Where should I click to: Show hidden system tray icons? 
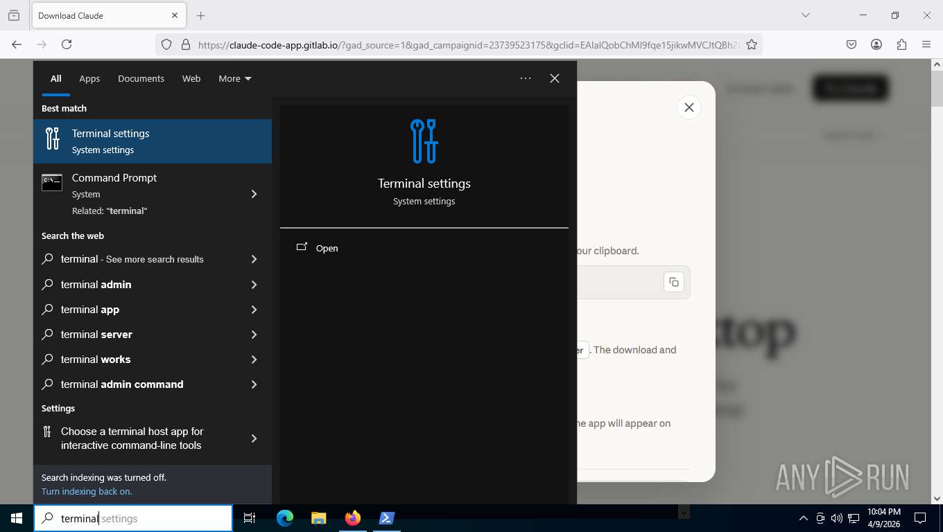click(x=804, y=518)
